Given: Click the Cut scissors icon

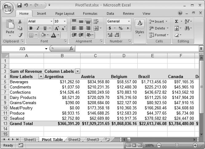Looking at the screenshot, I should coord(20,22).
